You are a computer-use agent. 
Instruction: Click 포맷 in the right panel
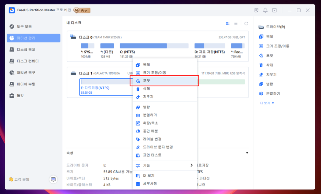(x=266, y=55)
